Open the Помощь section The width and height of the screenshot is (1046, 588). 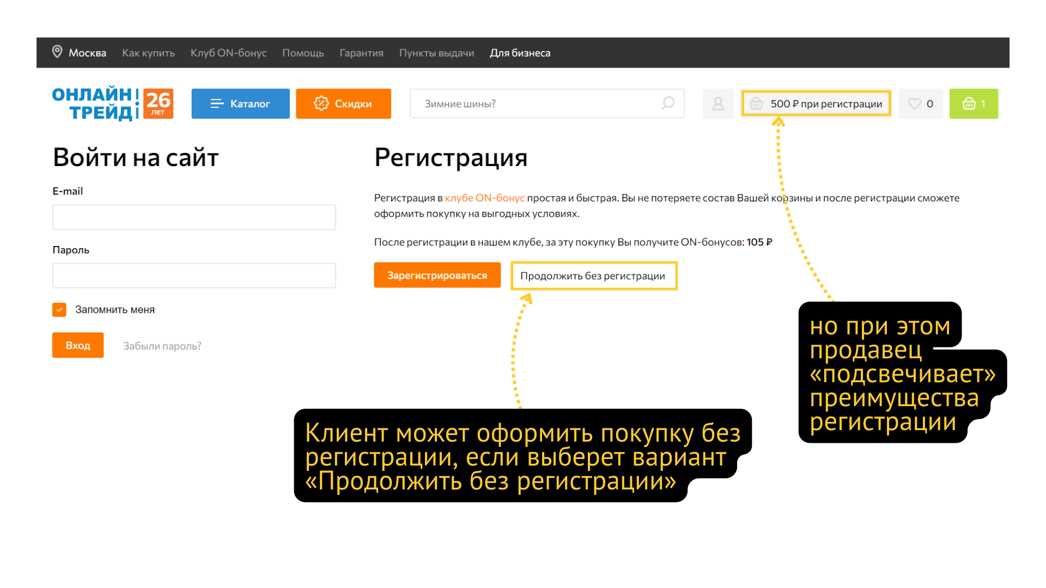pos(303,53)
